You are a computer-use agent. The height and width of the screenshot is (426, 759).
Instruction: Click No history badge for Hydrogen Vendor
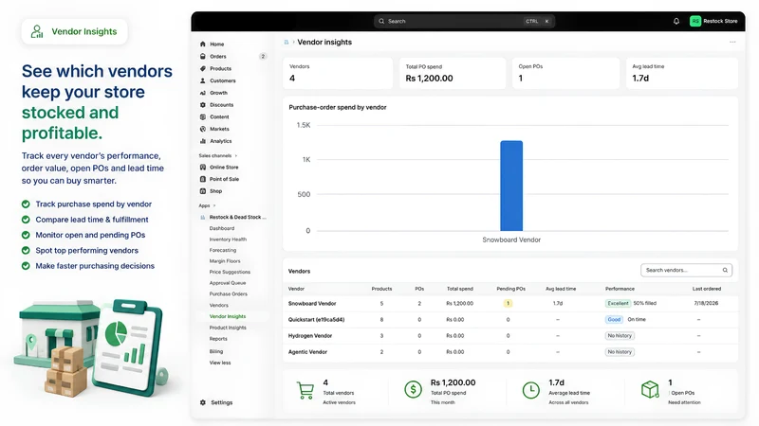[620, 336]
